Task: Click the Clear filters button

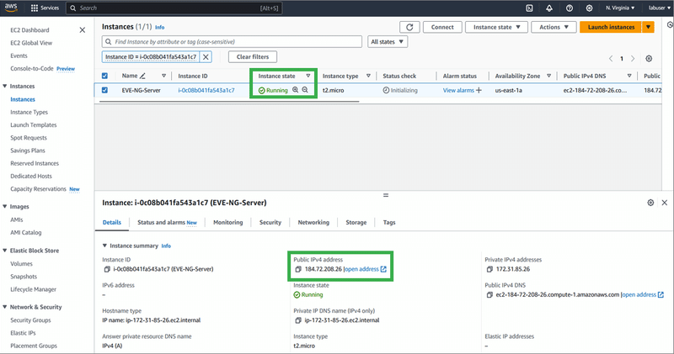Action: pos(252,56)
